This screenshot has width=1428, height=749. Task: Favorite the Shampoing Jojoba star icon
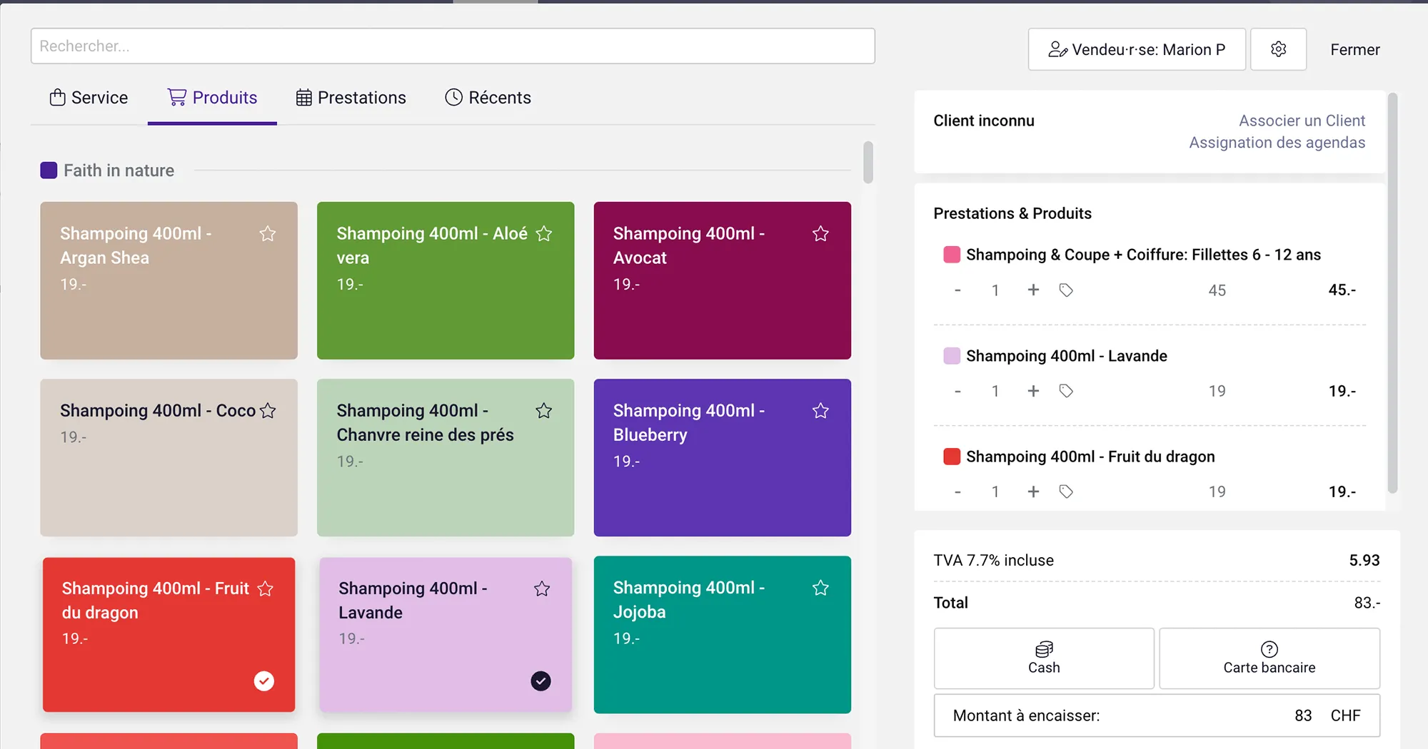click(x=820, y=588)
